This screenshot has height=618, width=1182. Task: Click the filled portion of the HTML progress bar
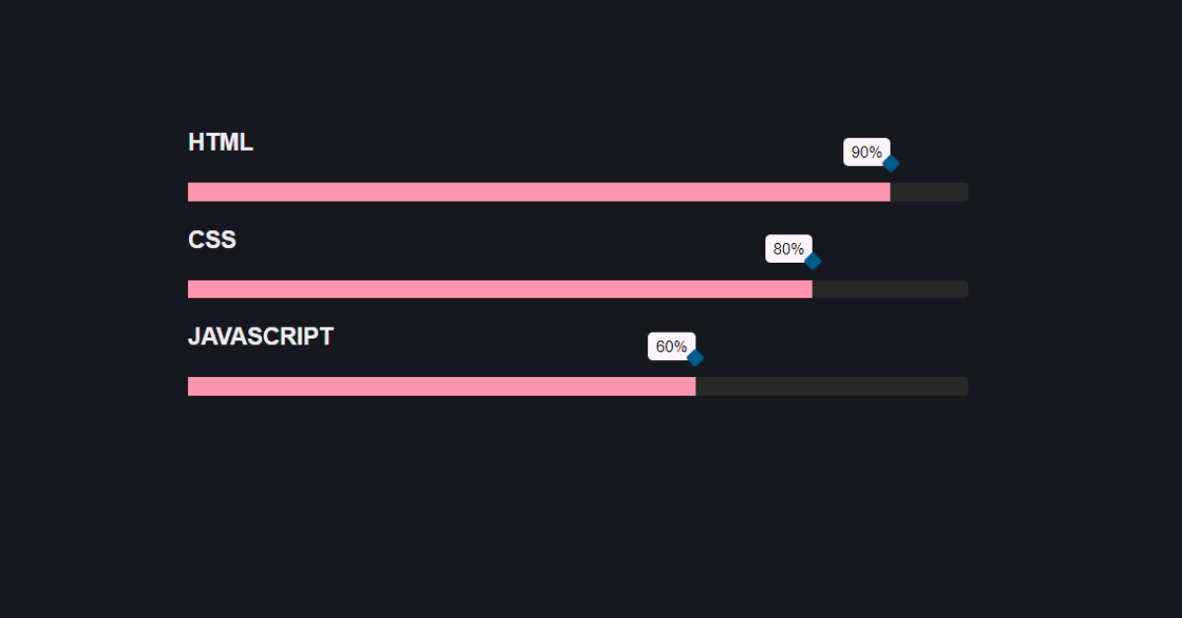pyautogui.click(x=542, y=191)
